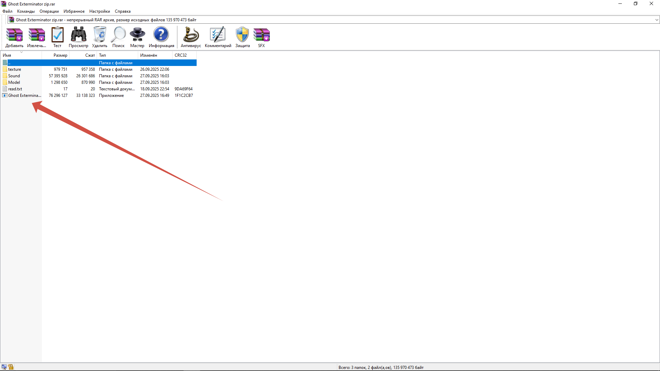The image size is (660, 371).
Task: Open the Настройки menu
Action: pyautogui.click(x=99, y=11)
